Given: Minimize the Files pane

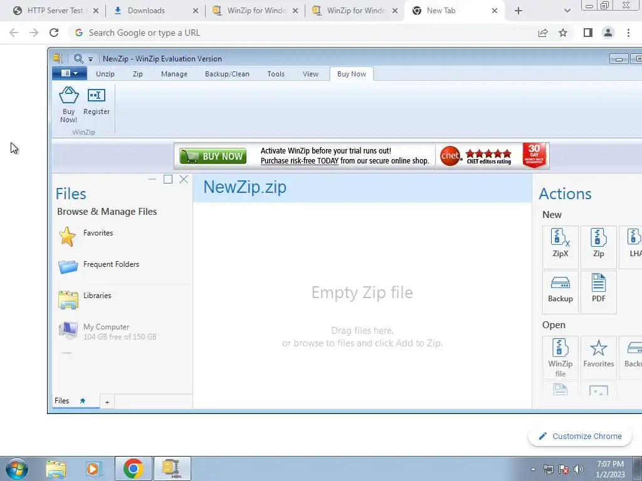Looking at the screenshot, I should [152, 179].
